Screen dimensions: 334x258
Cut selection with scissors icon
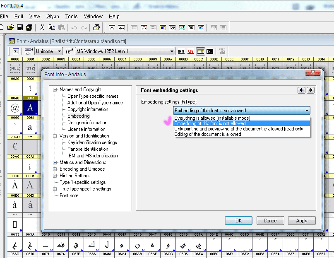click(42, 27)
